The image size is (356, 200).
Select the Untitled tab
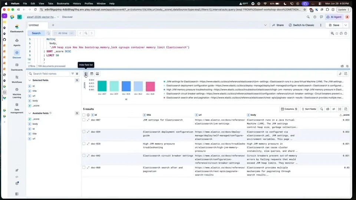[x=37, y=25]
